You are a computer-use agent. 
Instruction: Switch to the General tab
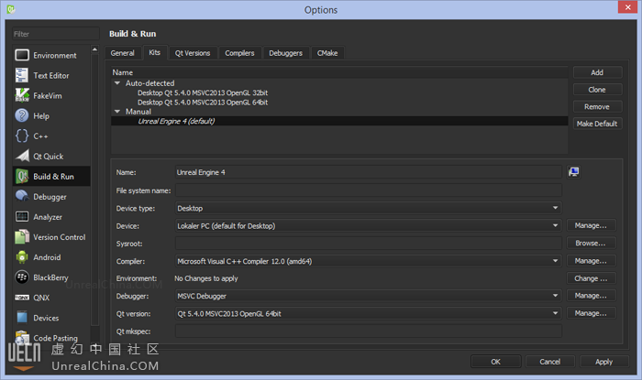122,53
